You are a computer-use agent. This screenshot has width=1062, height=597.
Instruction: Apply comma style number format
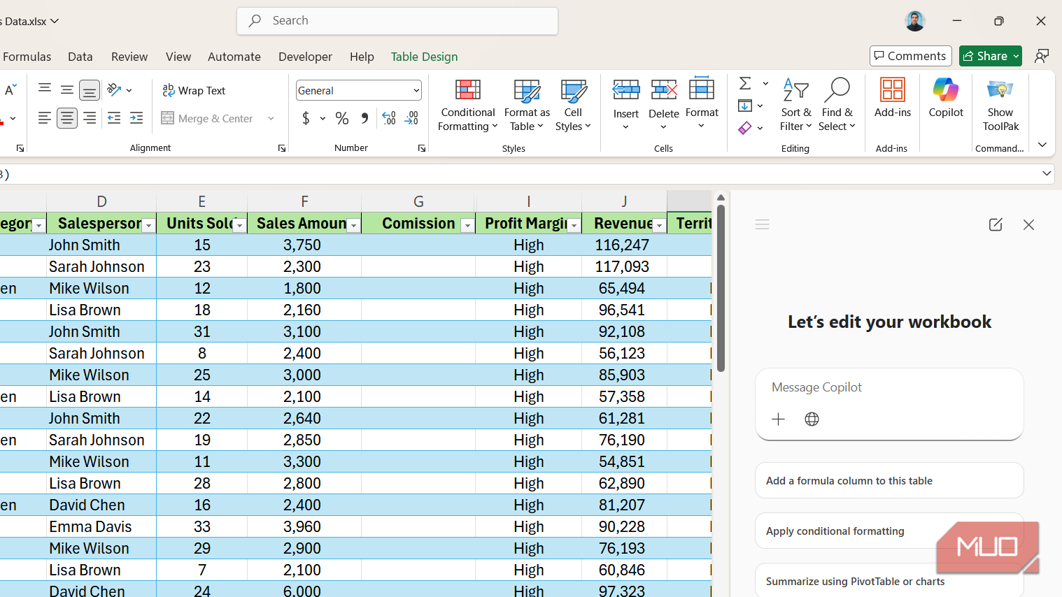pyautogui.click(x=364, y=118)
